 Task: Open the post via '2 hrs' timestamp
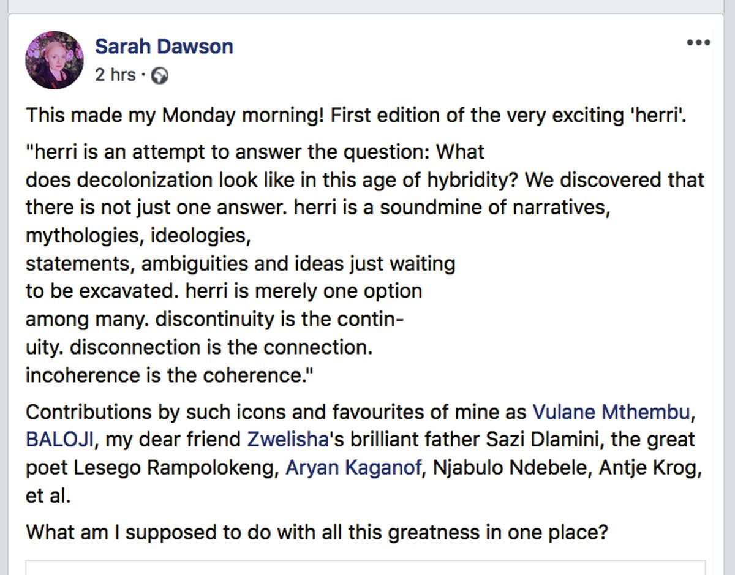pos(115,75)
